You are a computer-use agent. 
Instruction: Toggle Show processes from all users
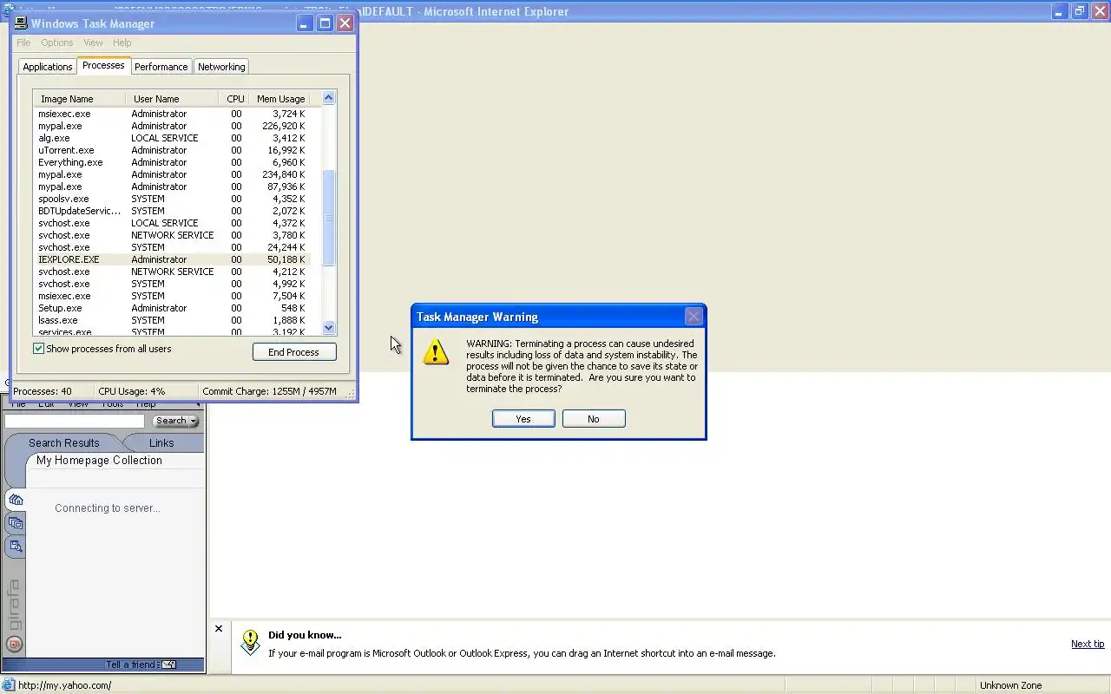pyautogui.click(x=38, y=349)
